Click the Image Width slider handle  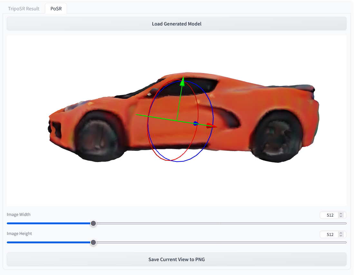click(93, 223)
